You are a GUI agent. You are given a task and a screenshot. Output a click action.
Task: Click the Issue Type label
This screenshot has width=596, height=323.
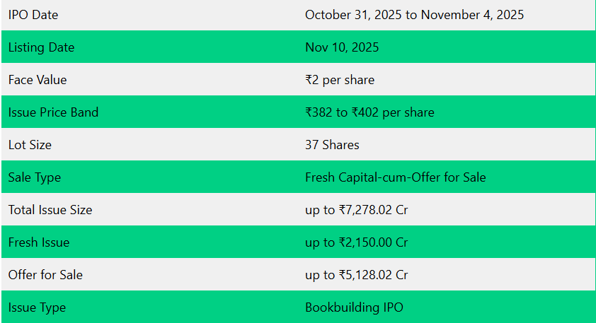(37, 307)
